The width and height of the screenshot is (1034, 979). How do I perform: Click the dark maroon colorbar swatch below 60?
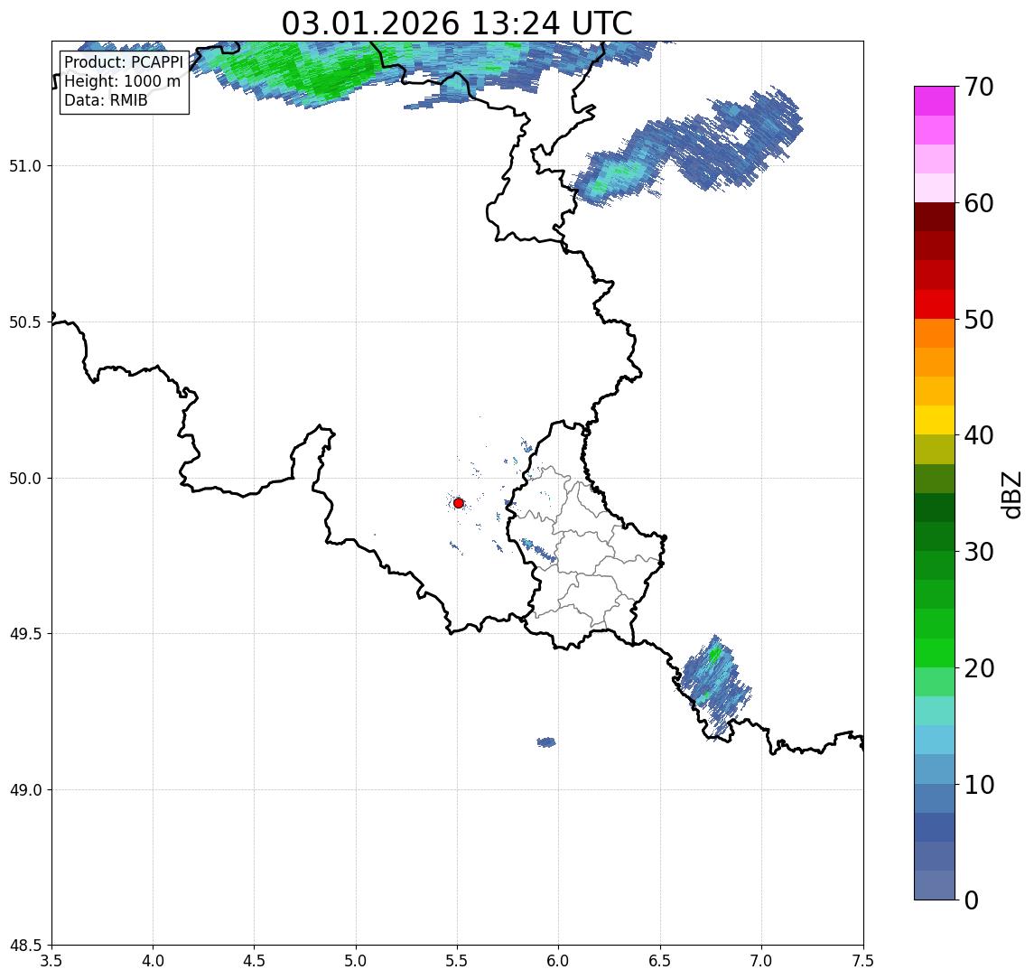tap(935, 217)
